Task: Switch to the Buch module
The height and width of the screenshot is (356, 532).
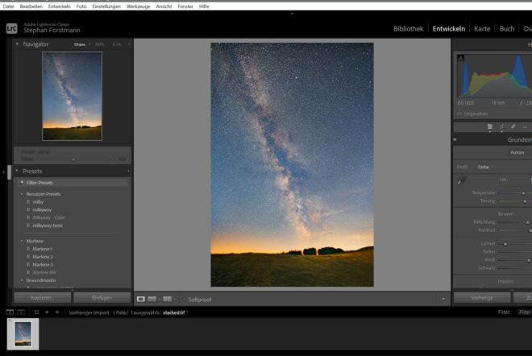Action: (507, 29)
